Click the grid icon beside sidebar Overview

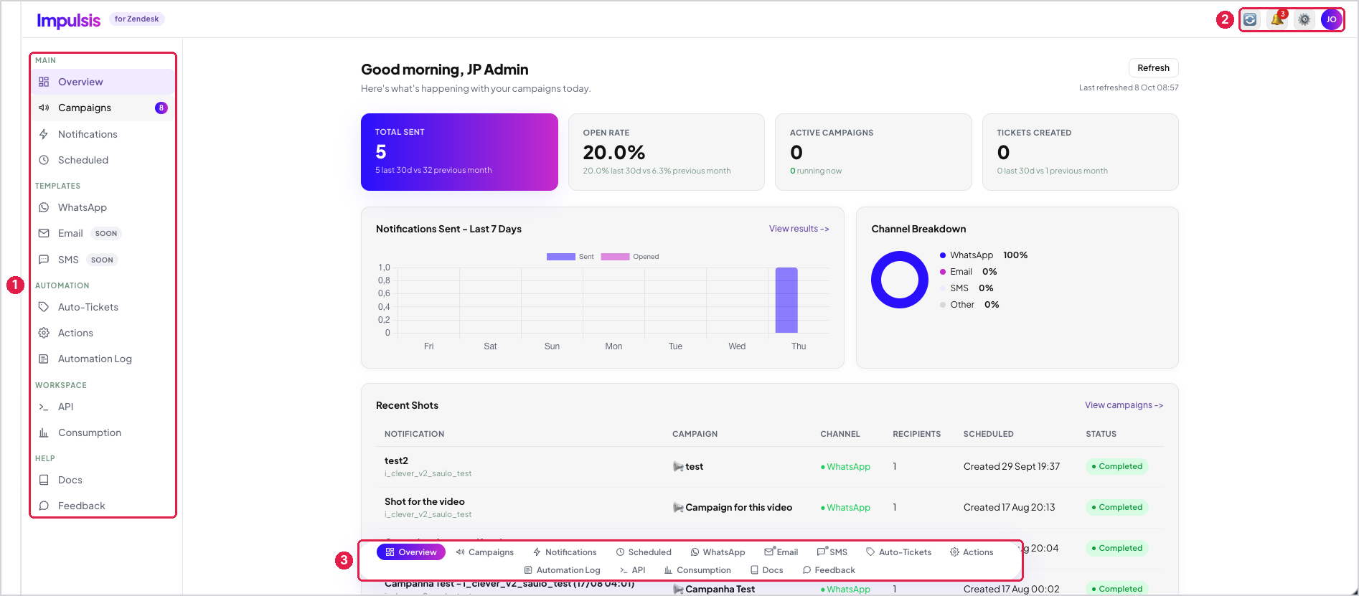point(44,82)
